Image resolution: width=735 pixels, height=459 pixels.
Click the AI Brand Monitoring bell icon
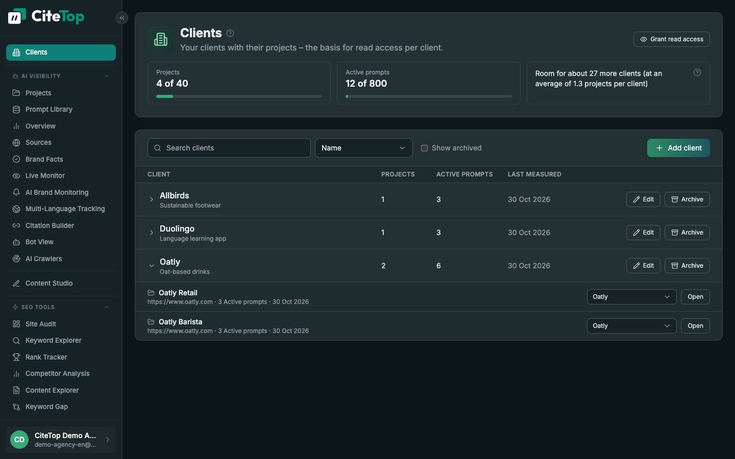click(16, 192)
